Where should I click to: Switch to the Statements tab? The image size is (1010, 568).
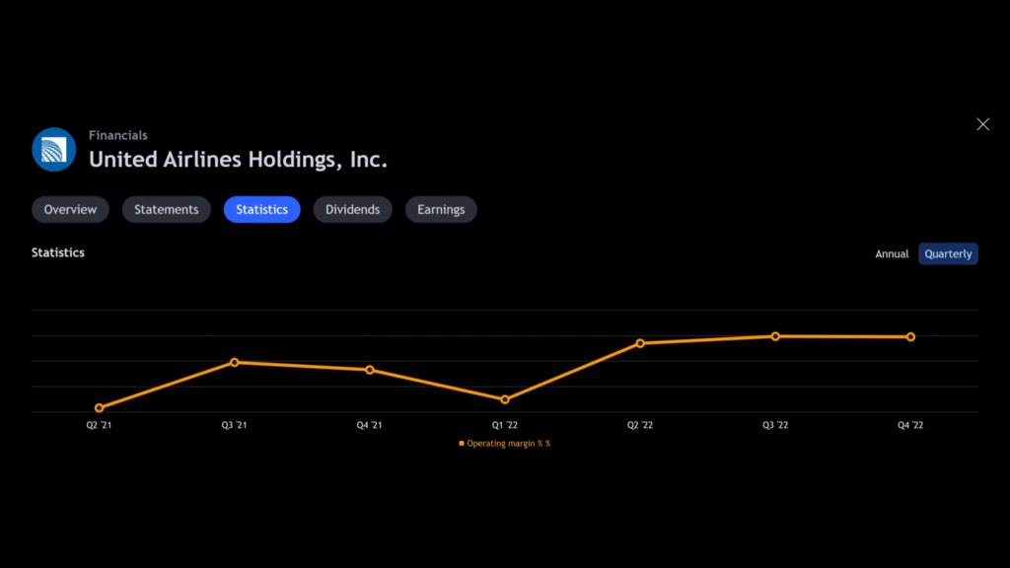(166, 209)
